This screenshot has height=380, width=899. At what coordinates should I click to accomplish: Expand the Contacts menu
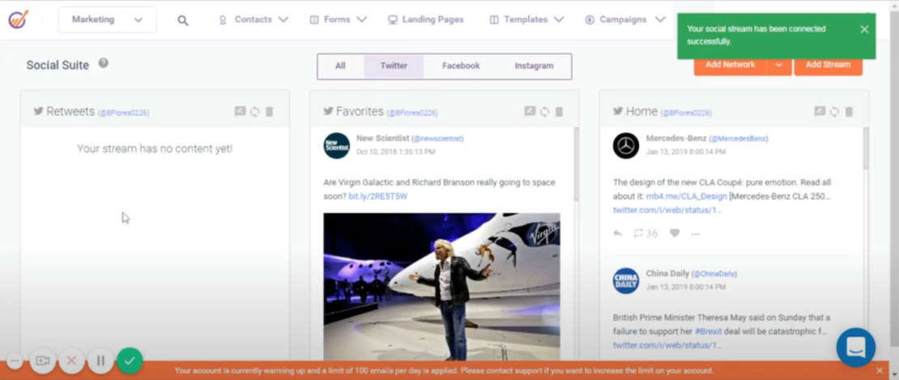coord(253,19)
